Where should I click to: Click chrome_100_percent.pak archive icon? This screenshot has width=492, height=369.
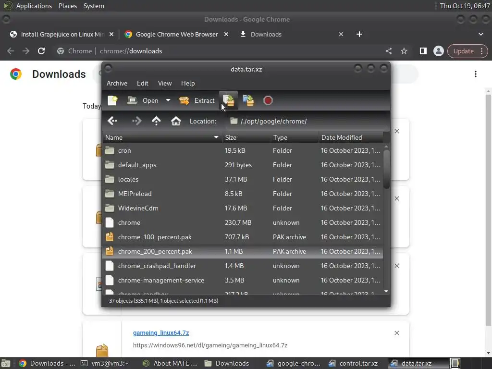110,237
